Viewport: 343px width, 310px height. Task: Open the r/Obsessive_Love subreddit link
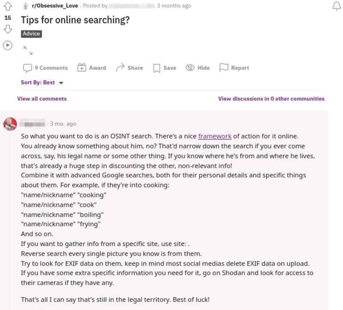point(55,6)
